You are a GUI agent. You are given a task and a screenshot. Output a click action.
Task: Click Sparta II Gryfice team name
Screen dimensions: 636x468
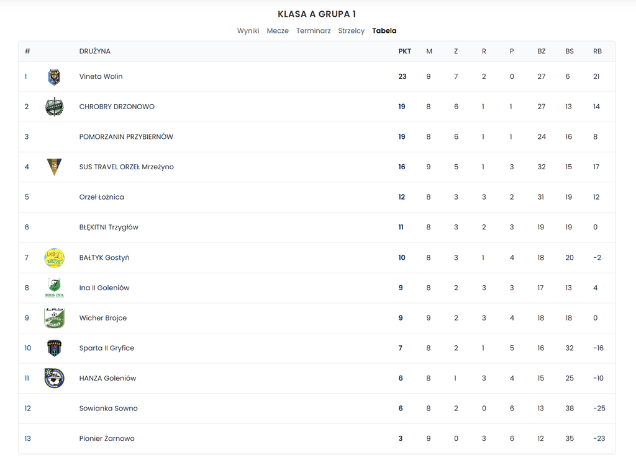click(106, 348)
